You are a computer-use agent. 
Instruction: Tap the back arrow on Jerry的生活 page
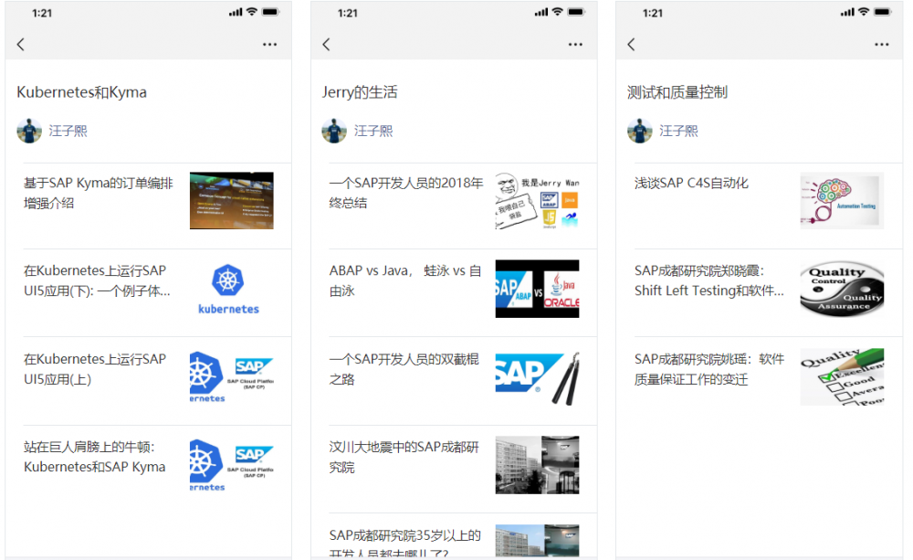(x=326, y=43)
